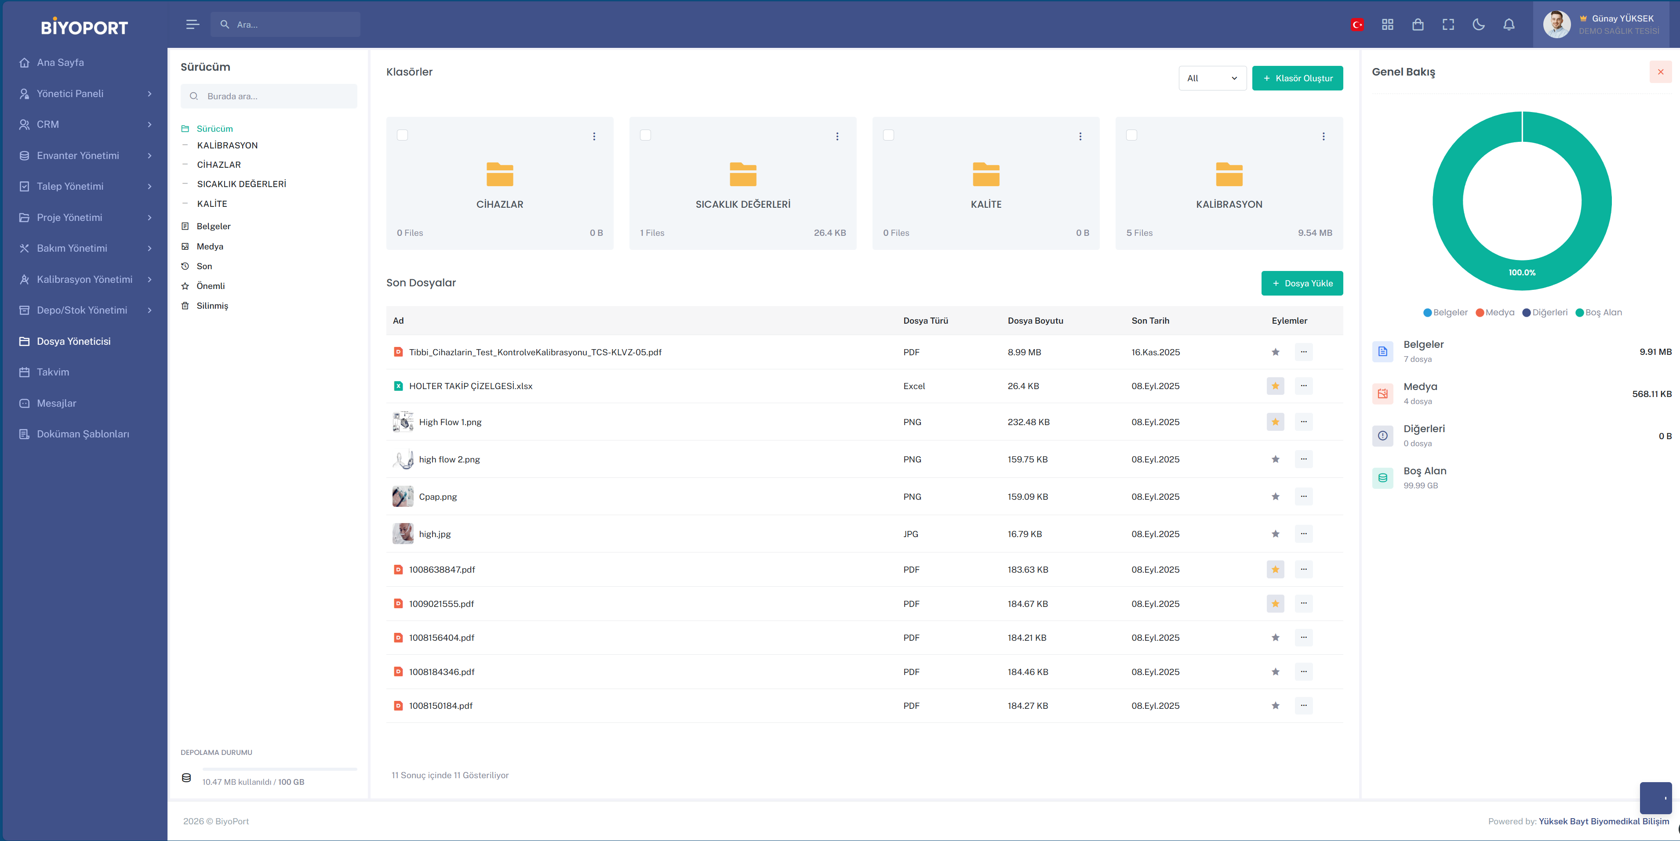Image resolution: width=1680 pixels, height=841 pixels.
Task: Open the apps grid icon
Action: [x=1387, y=25]
